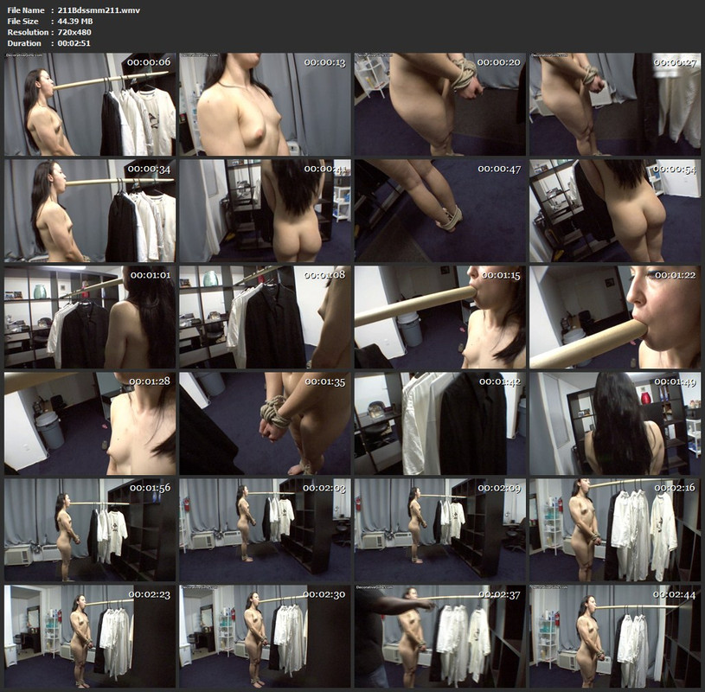
Task: Choose the frame labeled 00:02:23
Action: (x=90, y=637)
